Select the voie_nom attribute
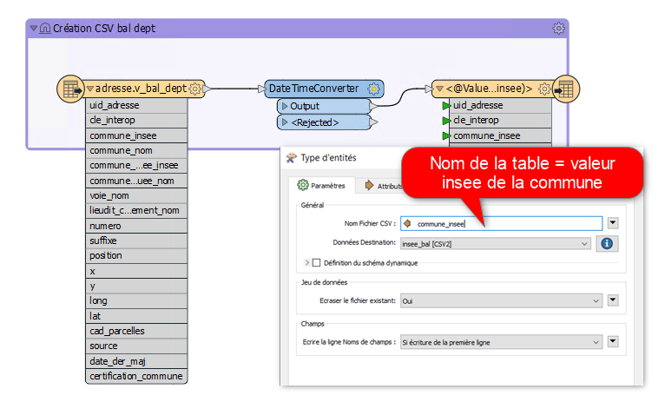 [x=136, y=195]
